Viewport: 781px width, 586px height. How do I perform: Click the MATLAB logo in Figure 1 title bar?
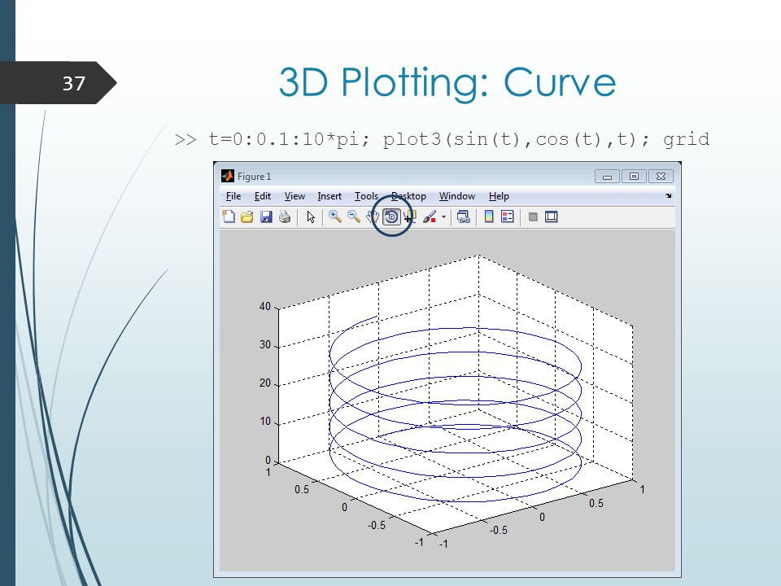click(228, 176)
